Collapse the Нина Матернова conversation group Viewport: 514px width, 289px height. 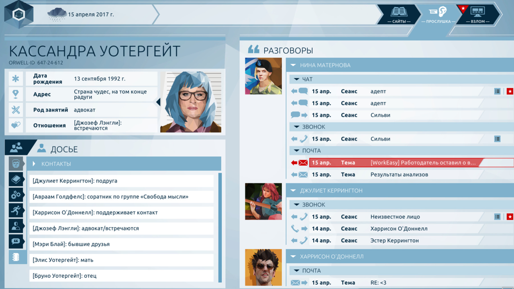click(293, 65)
